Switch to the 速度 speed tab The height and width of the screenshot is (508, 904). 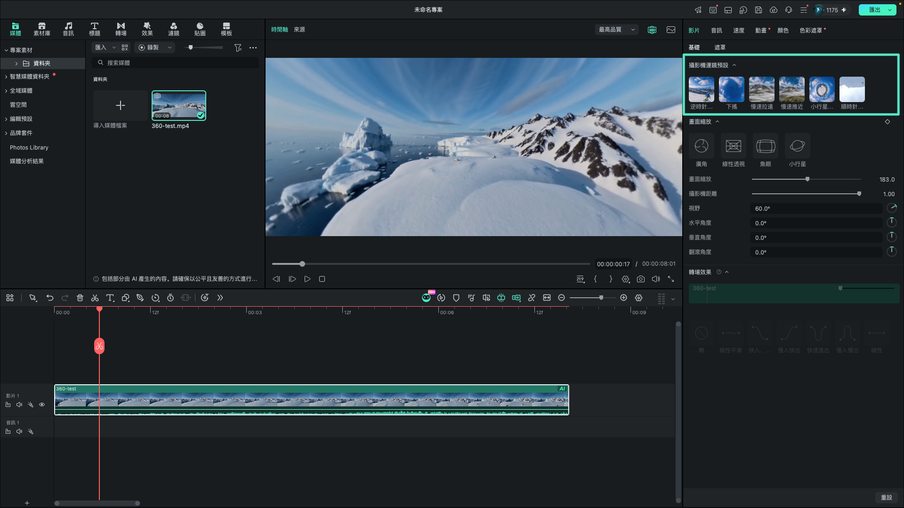tap(739, 31)
